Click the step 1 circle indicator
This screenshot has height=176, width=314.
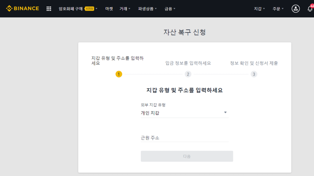tap(119, 74)
